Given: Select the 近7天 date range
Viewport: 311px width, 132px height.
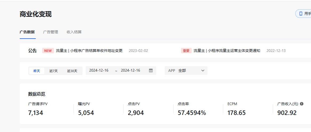Looking at the screenshot, I should click(x=54, y=71).
